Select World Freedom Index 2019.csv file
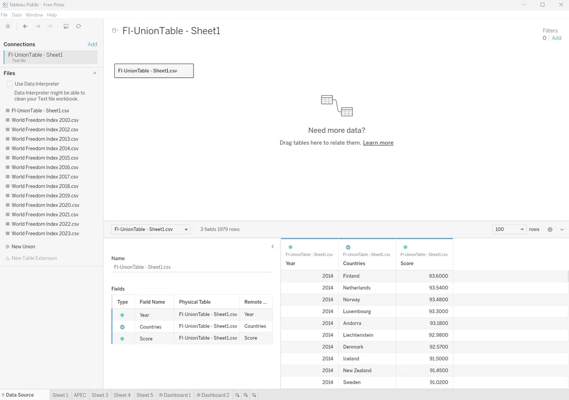The height and width of the screenshot is (400, 569). [45, 196]
